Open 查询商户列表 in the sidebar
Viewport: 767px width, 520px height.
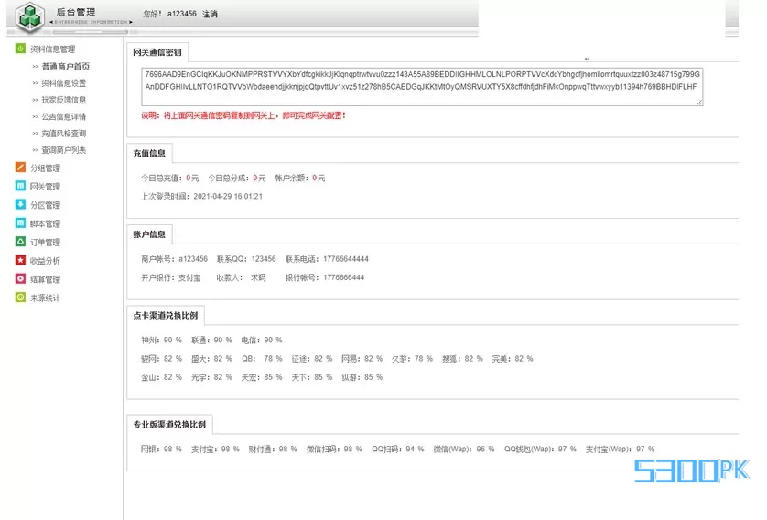click(63, 150)
